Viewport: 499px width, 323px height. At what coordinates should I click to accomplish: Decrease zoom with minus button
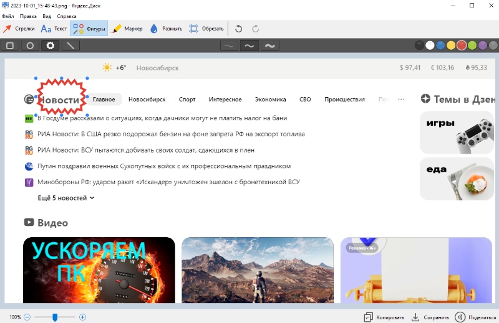(27, 317)
